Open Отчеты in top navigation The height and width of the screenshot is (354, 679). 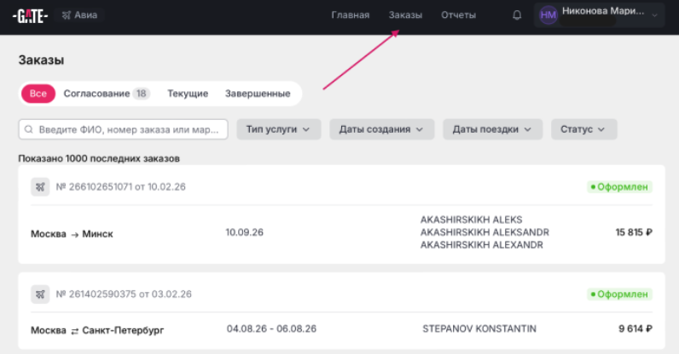pos(458,15)
